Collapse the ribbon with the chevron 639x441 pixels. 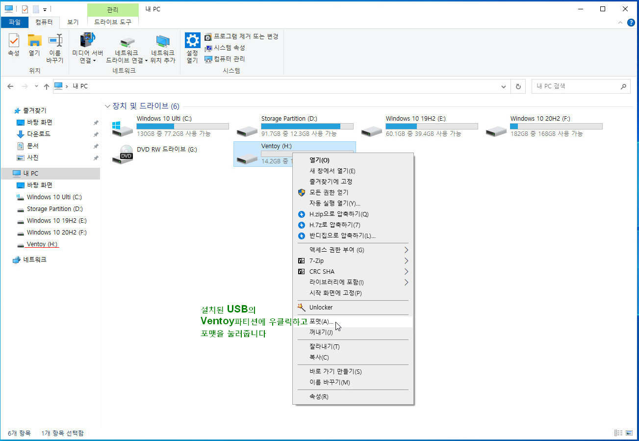(x=621, y=22)
